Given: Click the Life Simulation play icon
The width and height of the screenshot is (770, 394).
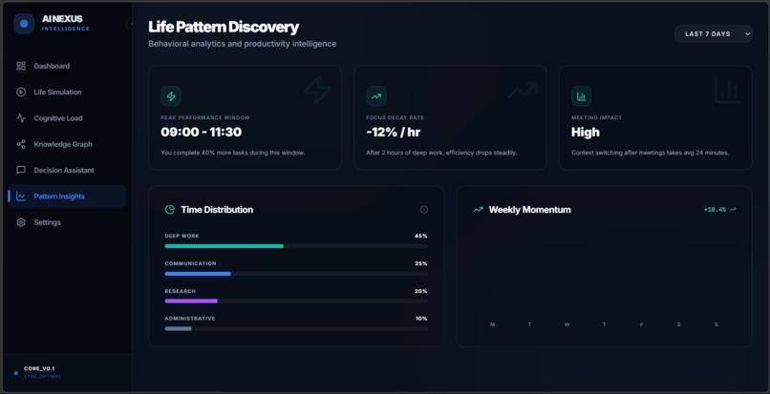Looking at the screenshot, I should 21,92.
